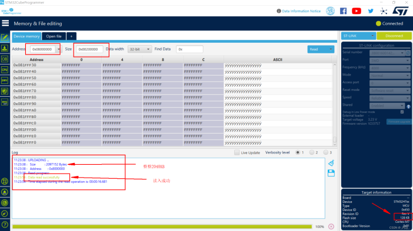Image resolution: width=413 pixels, height=231 pixels.
Task: Switch to the Open file tab
Action: [54, 36]
